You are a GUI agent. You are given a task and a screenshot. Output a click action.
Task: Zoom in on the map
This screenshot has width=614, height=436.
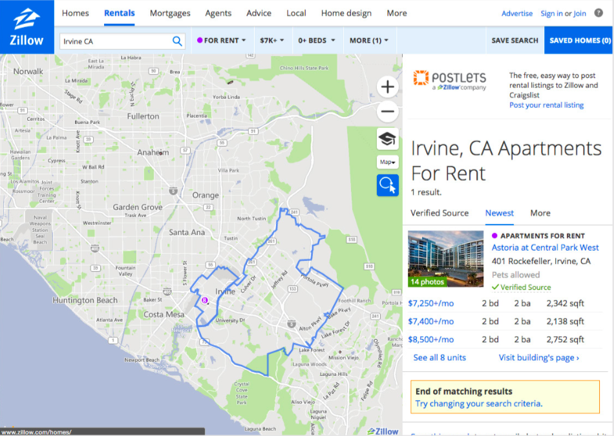pos(387,86)
